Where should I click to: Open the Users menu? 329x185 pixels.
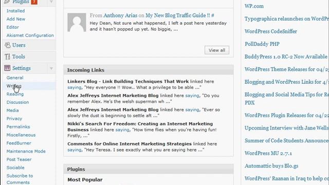click(19, 45)
